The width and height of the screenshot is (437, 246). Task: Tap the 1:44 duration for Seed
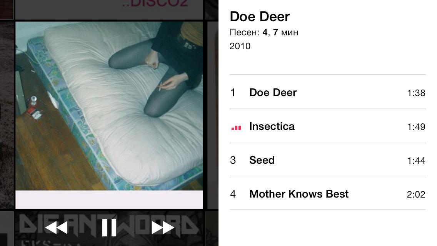click(x=416, y=160)
